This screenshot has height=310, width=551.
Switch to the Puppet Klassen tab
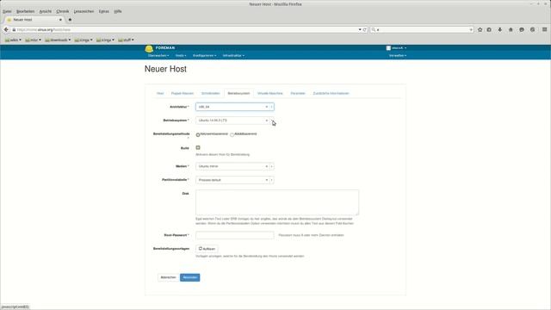(x=183, y=94)
